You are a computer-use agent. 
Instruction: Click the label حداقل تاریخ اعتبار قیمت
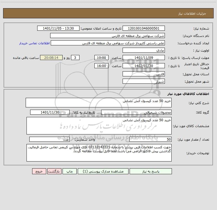coord(197,66)
